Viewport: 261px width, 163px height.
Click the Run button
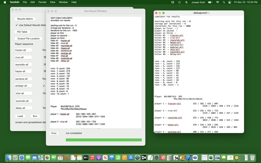click(35, 116)
